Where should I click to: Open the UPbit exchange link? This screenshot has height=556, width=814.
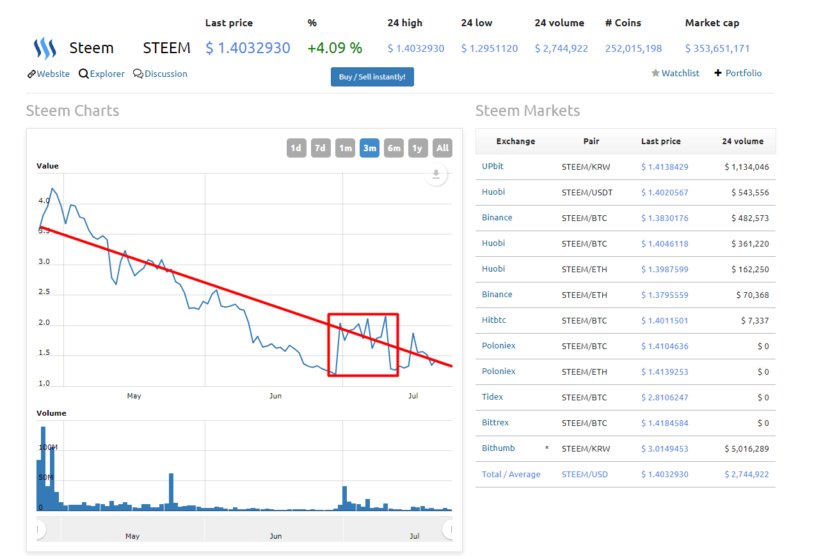[493, 167]
